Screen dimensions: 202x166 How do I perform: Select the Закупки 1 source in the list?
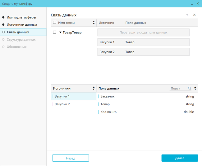point(62,96)
